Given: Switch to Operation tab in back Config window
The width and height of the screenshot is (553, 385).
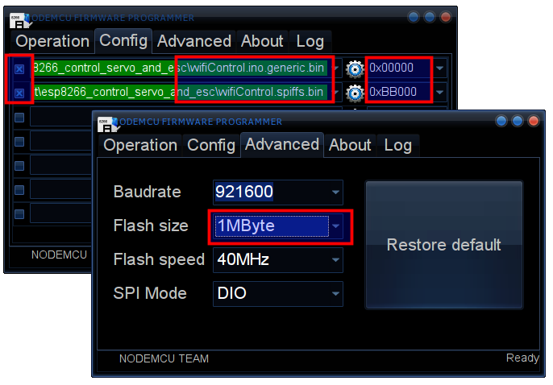Looking at the screenshot, I should point(52,41).
